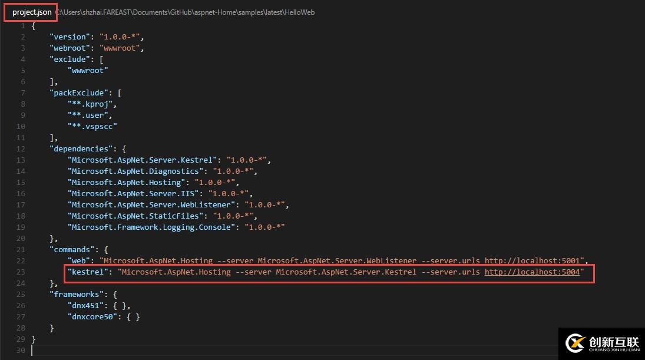Click line number 21 in gutter
Screen dimensions: 645x360
point(21,250)
